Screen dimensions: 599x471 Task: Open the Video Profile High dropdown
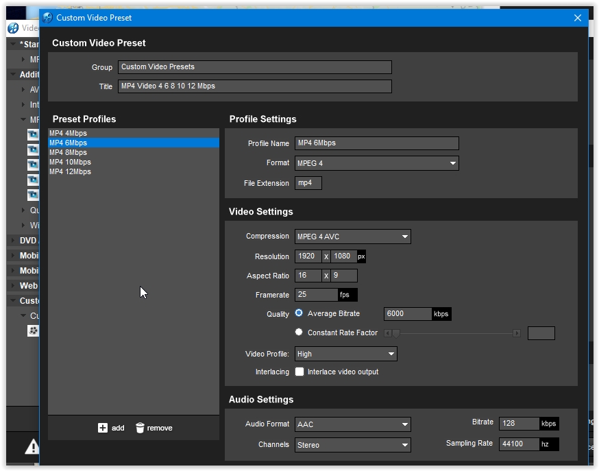tap(391, 354)
